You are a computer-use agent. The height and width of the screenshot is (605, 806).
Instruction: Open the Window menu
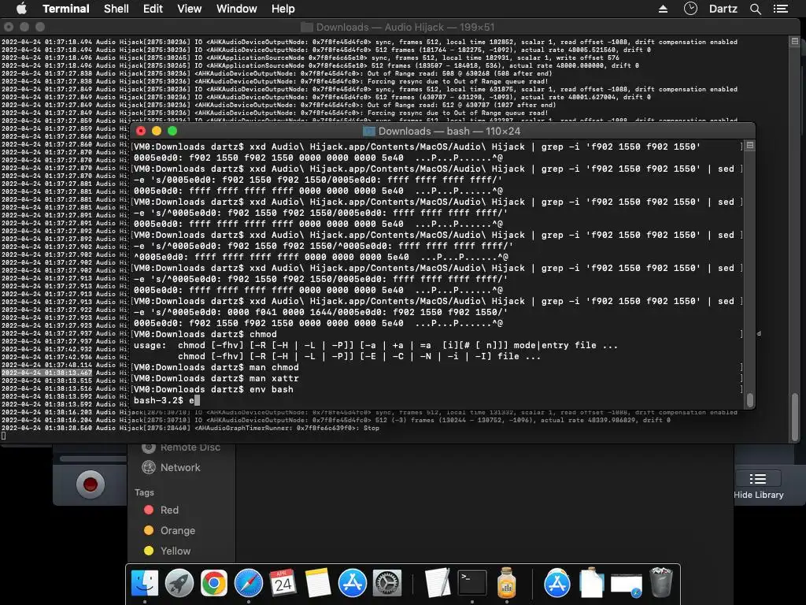click(x=236, y=9)
